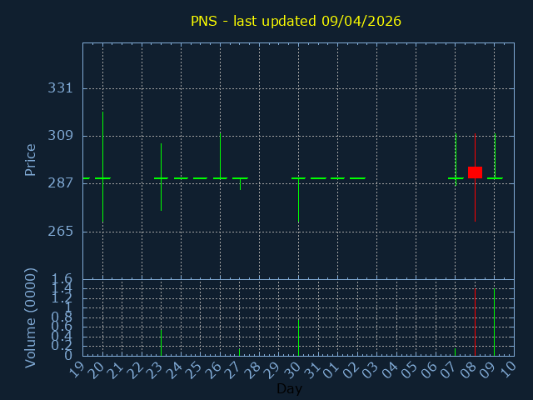The width and height of the screenshot is (533, 400).
Task: Select the 287 price tick label
Action: tap(60, 183)
